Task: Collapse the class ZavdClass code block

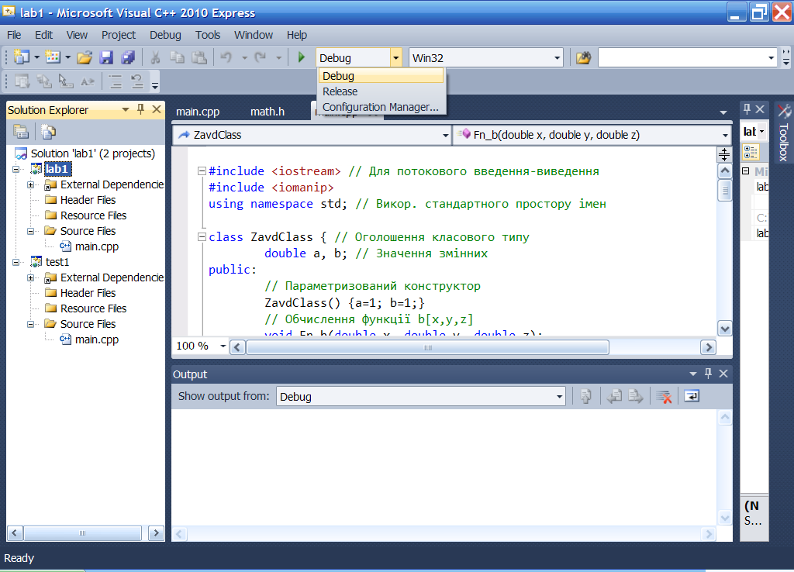Action: pos(202,236)
